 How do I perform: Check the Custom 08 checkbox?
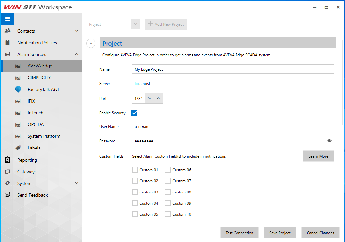coord(168,192)
